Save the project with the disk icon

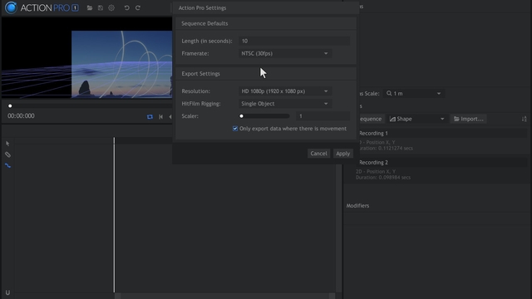point(101,7)
